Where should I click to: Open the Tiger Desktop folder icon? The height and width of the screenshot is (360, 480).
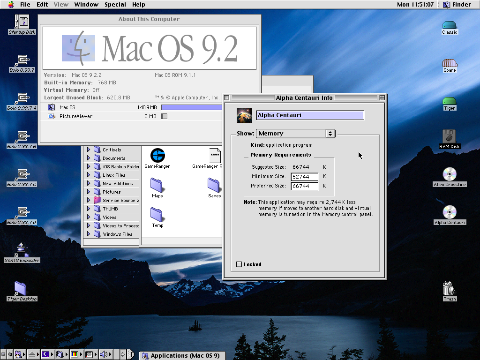tap(20, 288)
